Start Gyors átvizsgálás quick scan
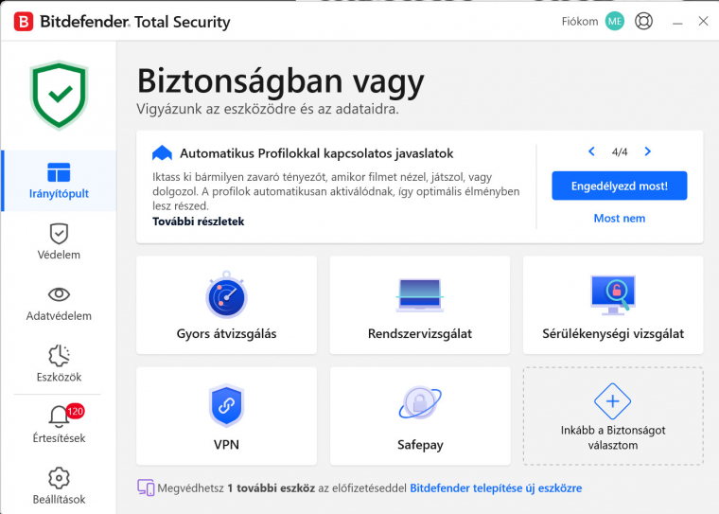The width and height of the screenshot is (719, 514). (x=226, y=305)
